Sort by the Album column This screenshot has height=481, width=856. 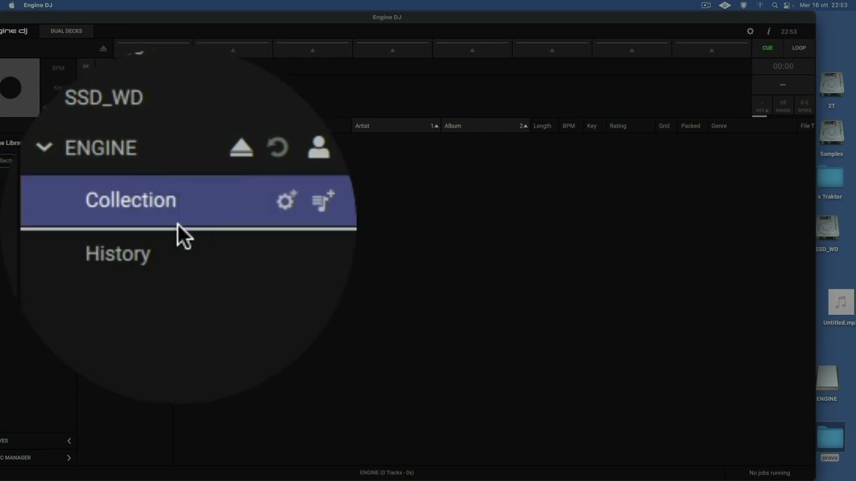485,126
